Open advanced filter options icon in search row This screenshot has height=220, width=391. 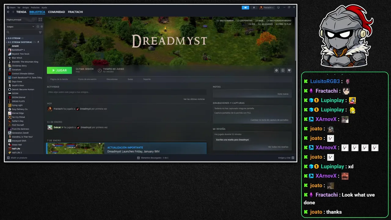[40, 32]
